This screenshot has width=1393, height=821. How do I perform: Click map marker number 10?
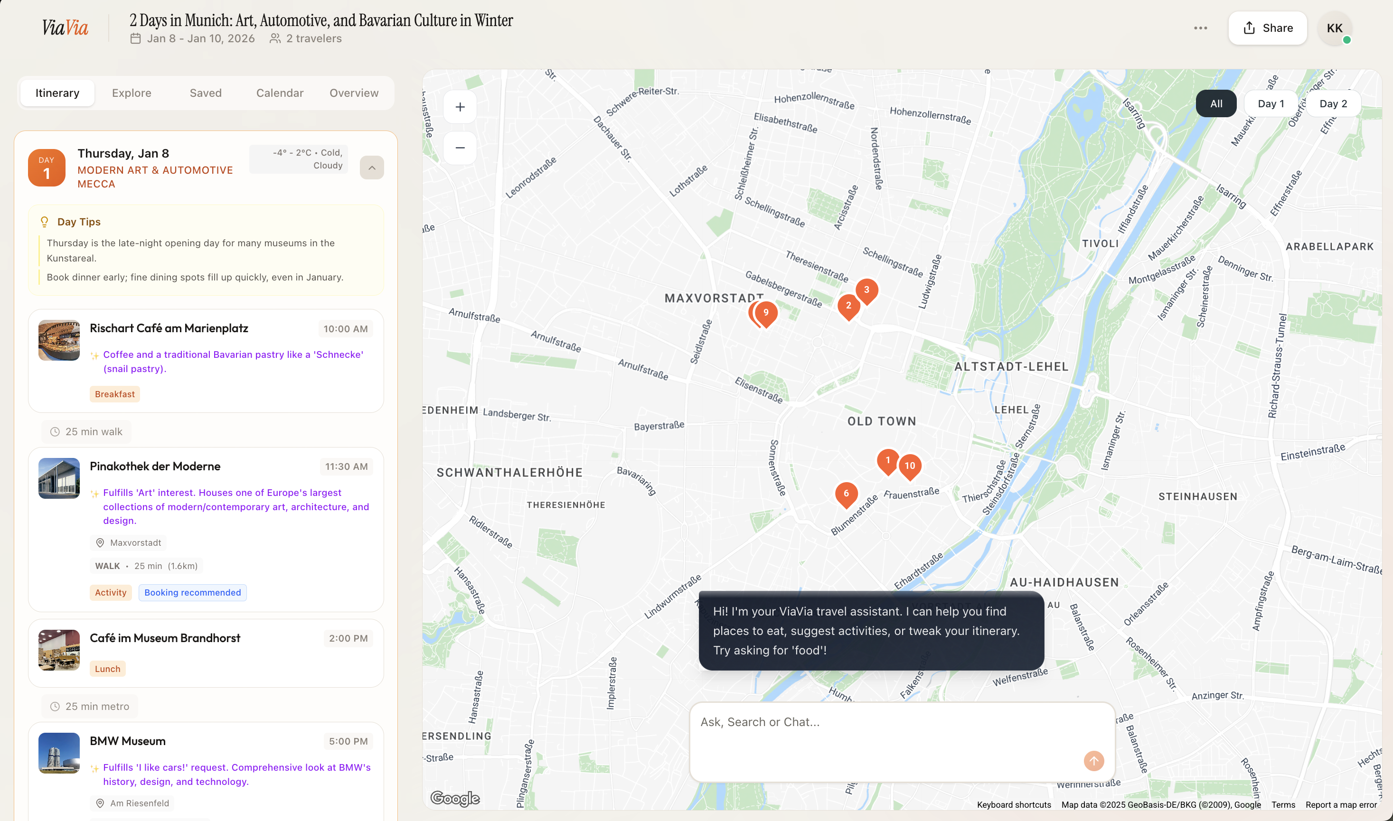(909, 466)
